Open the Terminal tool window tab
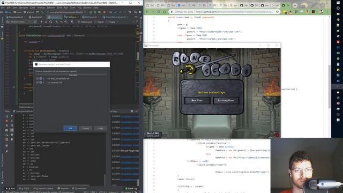This screenshot has width=343, height=193. (x=63, y=188)
